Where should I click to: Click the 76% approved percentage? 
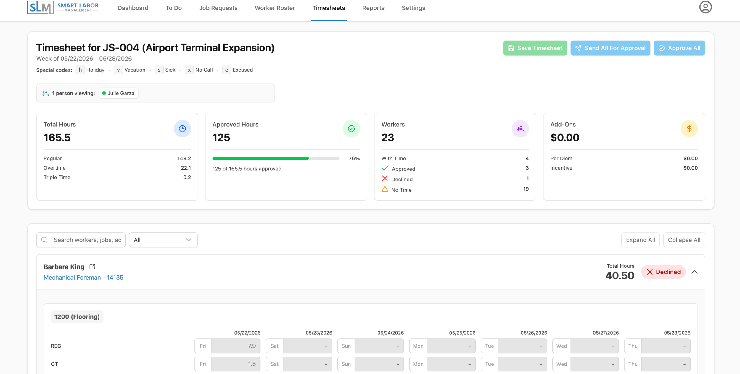click(354, 159)
